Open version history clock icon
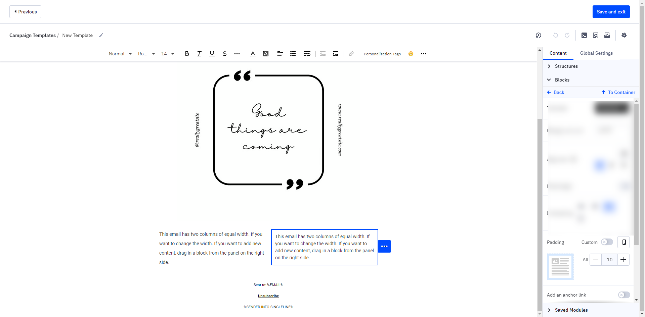 539,35
